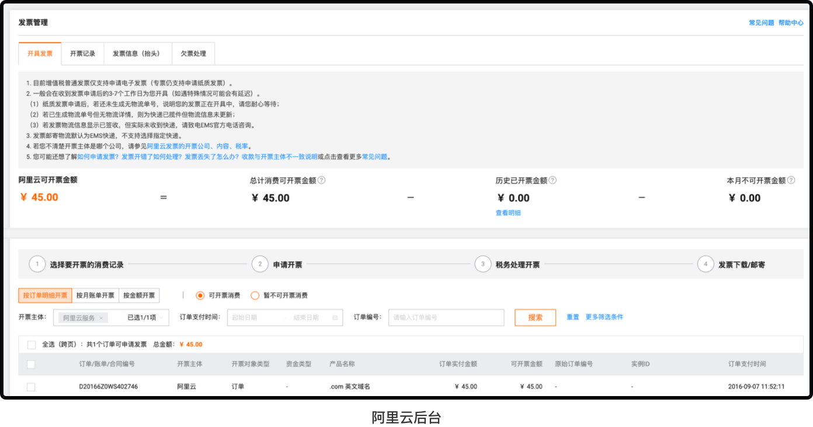Expand the 开票主体 dropdown arrow
The width and height of the screenshot is (813, 427).
click(161, 318)
